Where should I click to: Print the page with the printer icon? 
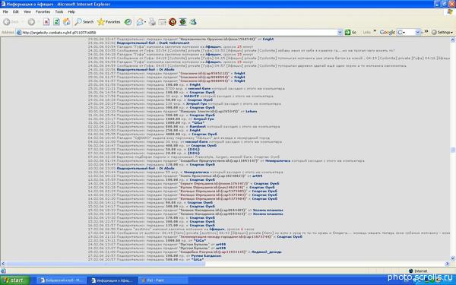point(152,22)
